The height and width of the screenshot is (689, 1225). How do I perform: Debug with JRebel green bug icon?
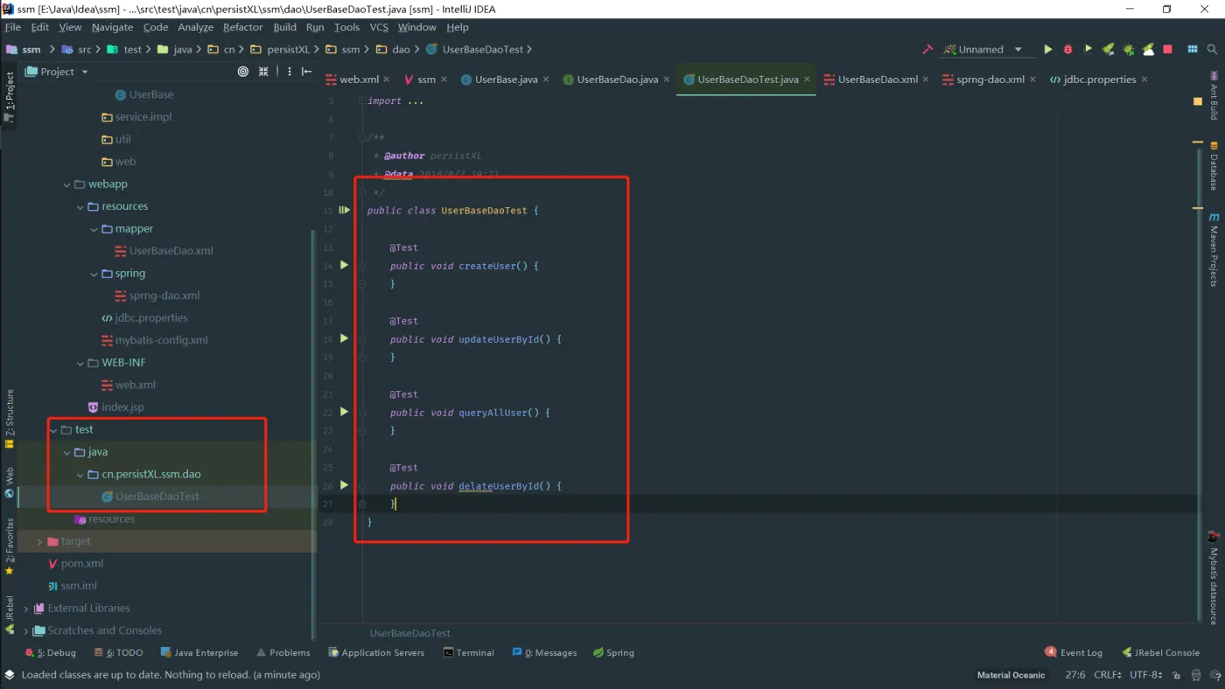pos(1128,50)
